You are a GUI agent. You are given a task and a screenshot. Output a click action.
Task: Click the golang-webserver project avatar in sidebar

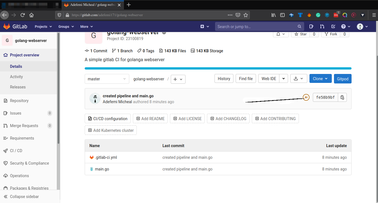click(x=7, y=40)
